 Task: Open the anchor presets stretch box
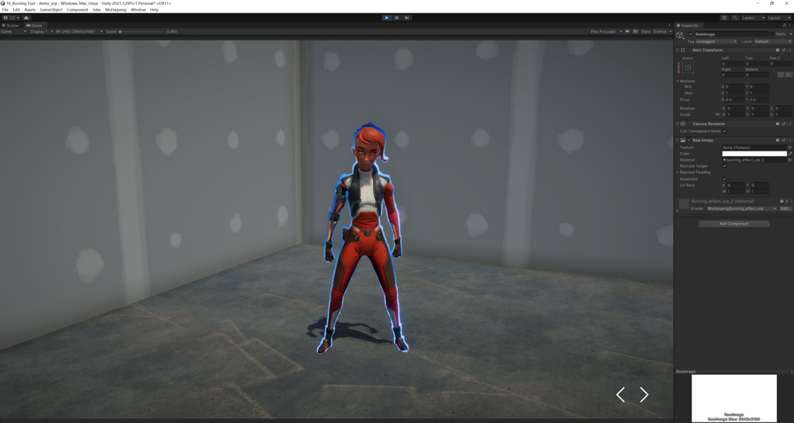click(x=688, y=68)
